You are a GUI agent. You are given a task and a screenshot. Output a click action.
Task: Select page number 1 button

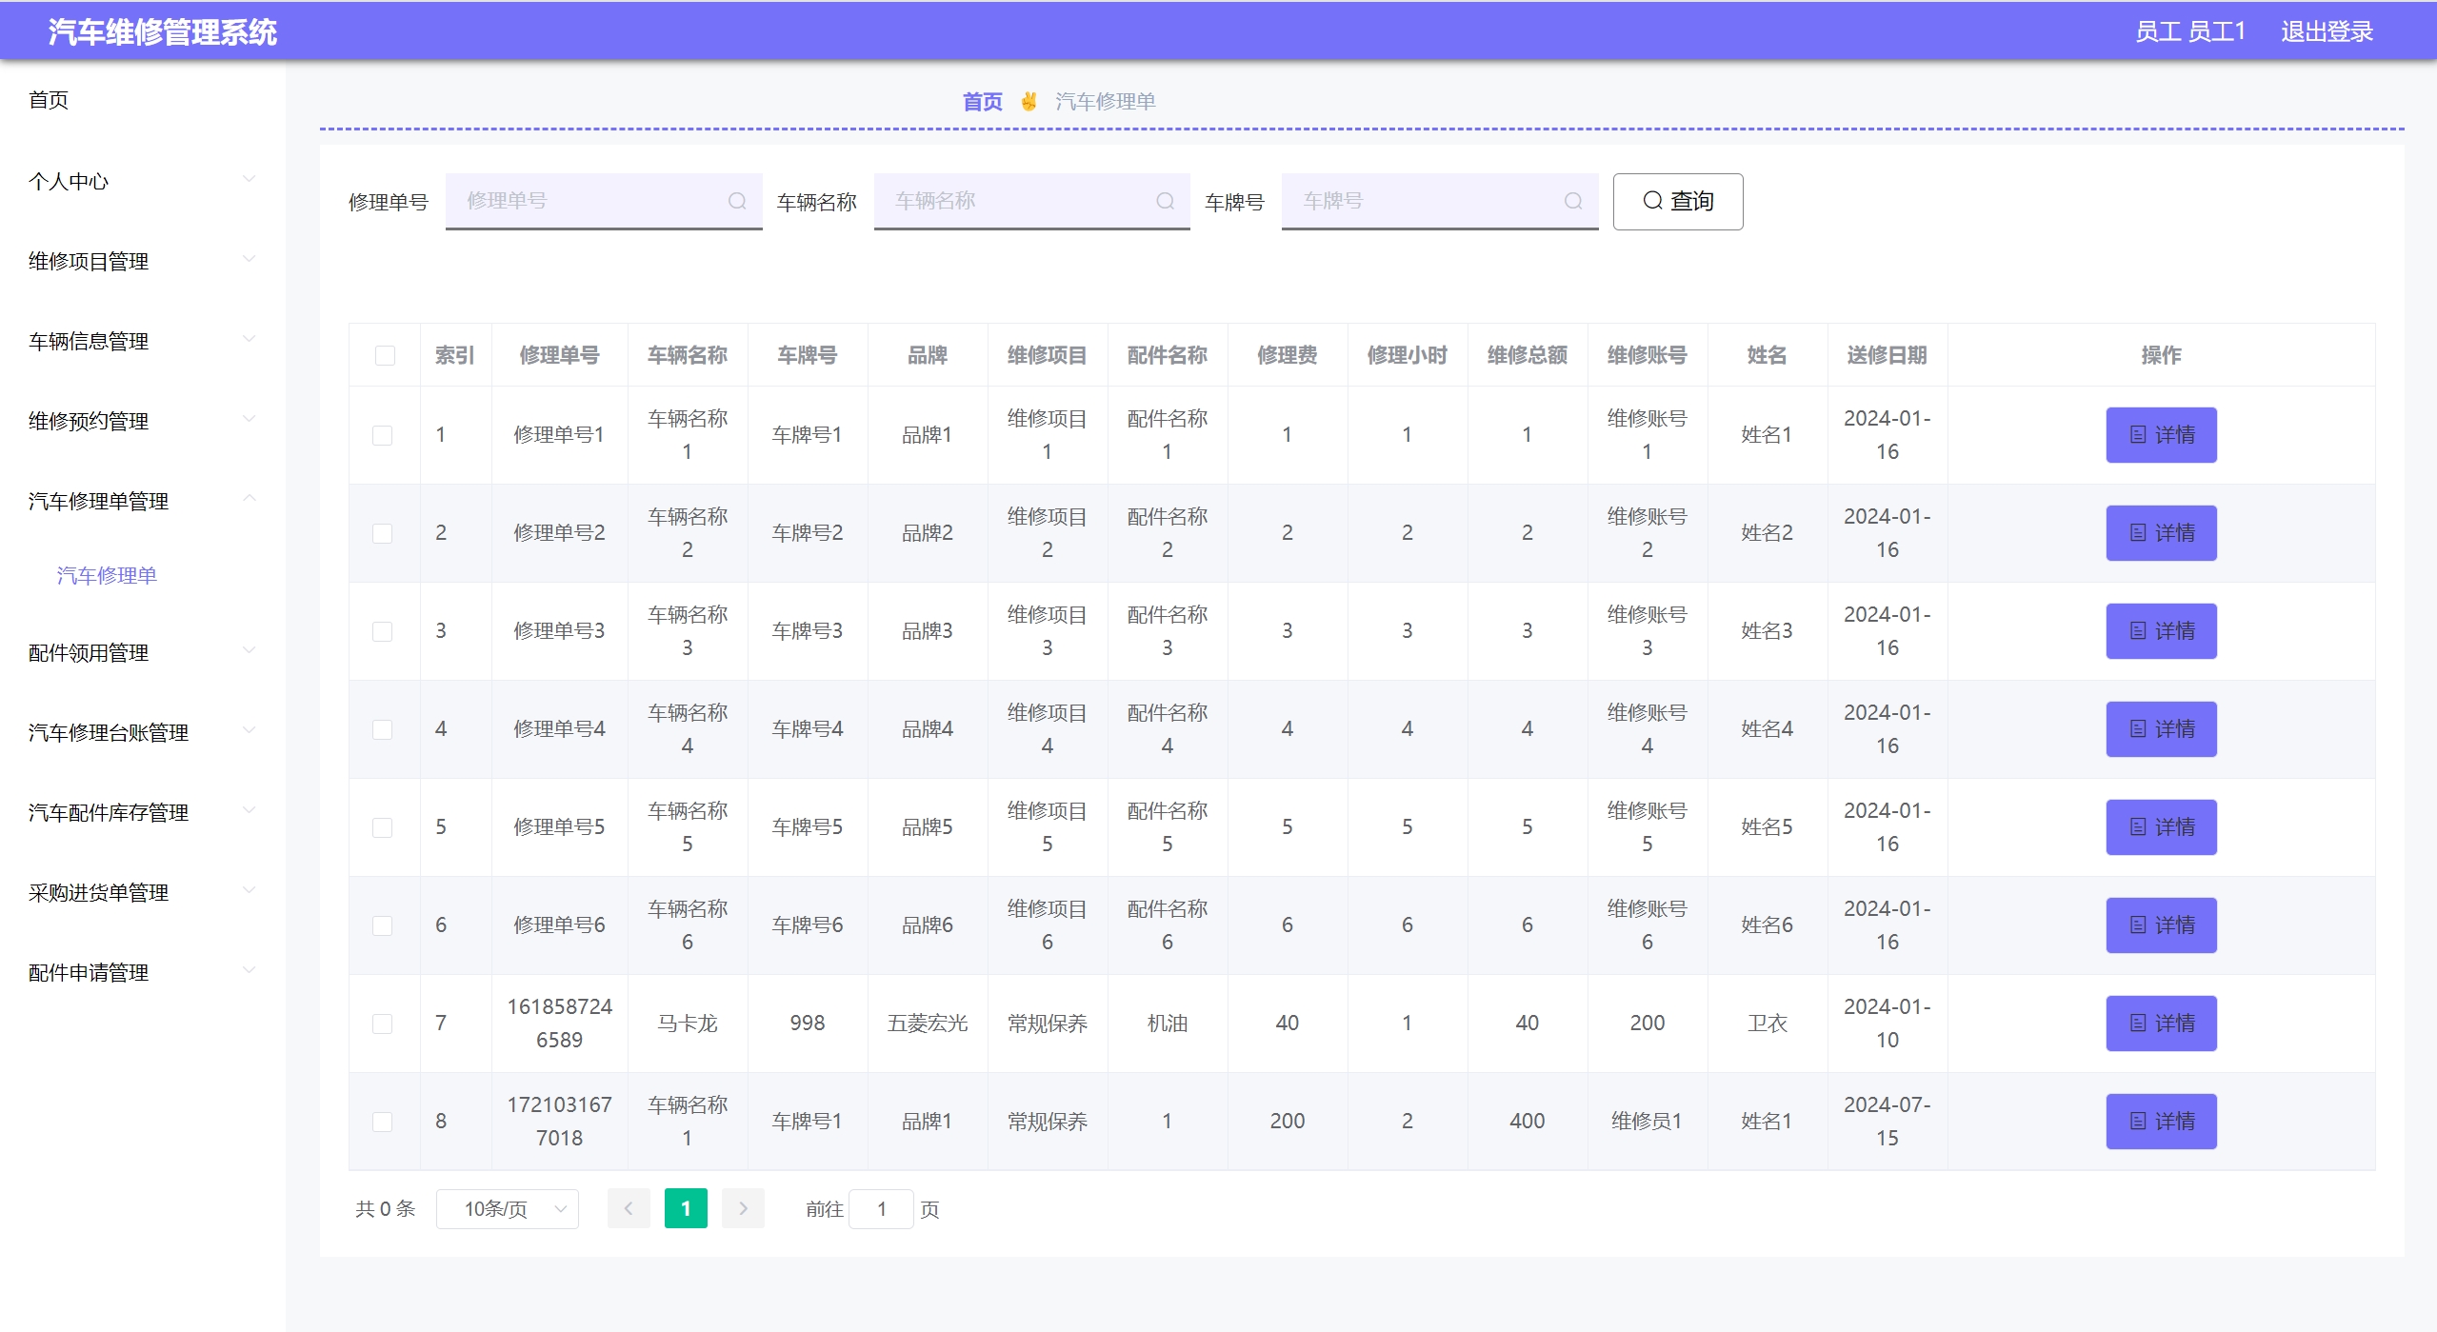tap(686, 1208)
